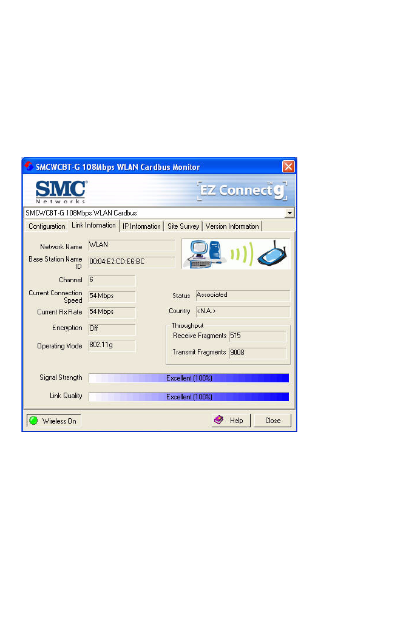406x633 pixels.
Task: Close the window using the red X
Action: 288,166
